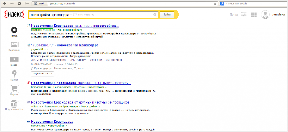Open 'Недвижимость Краснодара' breadcrumb on wilan.ru
Viewport: 288px width, 132px height.
61,106
